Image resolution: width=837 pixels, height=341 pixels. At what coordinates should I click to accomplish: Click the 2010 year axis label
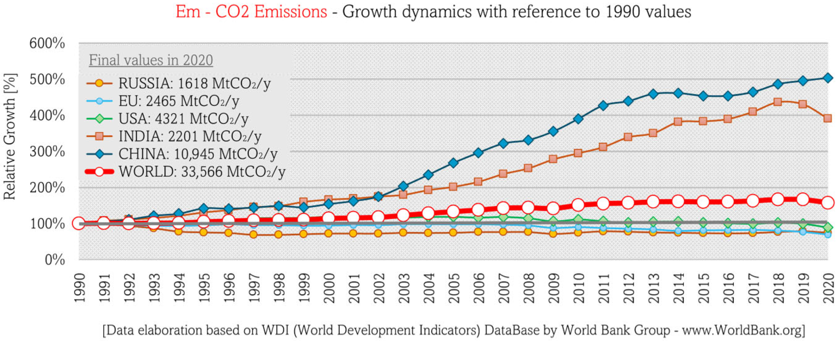coord(578,288)
